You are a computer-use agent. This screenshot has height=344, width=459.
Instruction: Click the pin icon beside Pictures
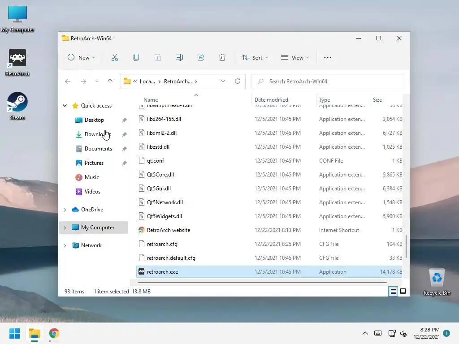pos(125,163)
